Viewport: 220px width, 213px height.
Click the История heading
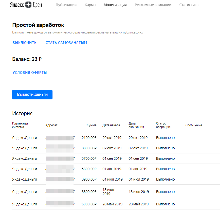22,113
